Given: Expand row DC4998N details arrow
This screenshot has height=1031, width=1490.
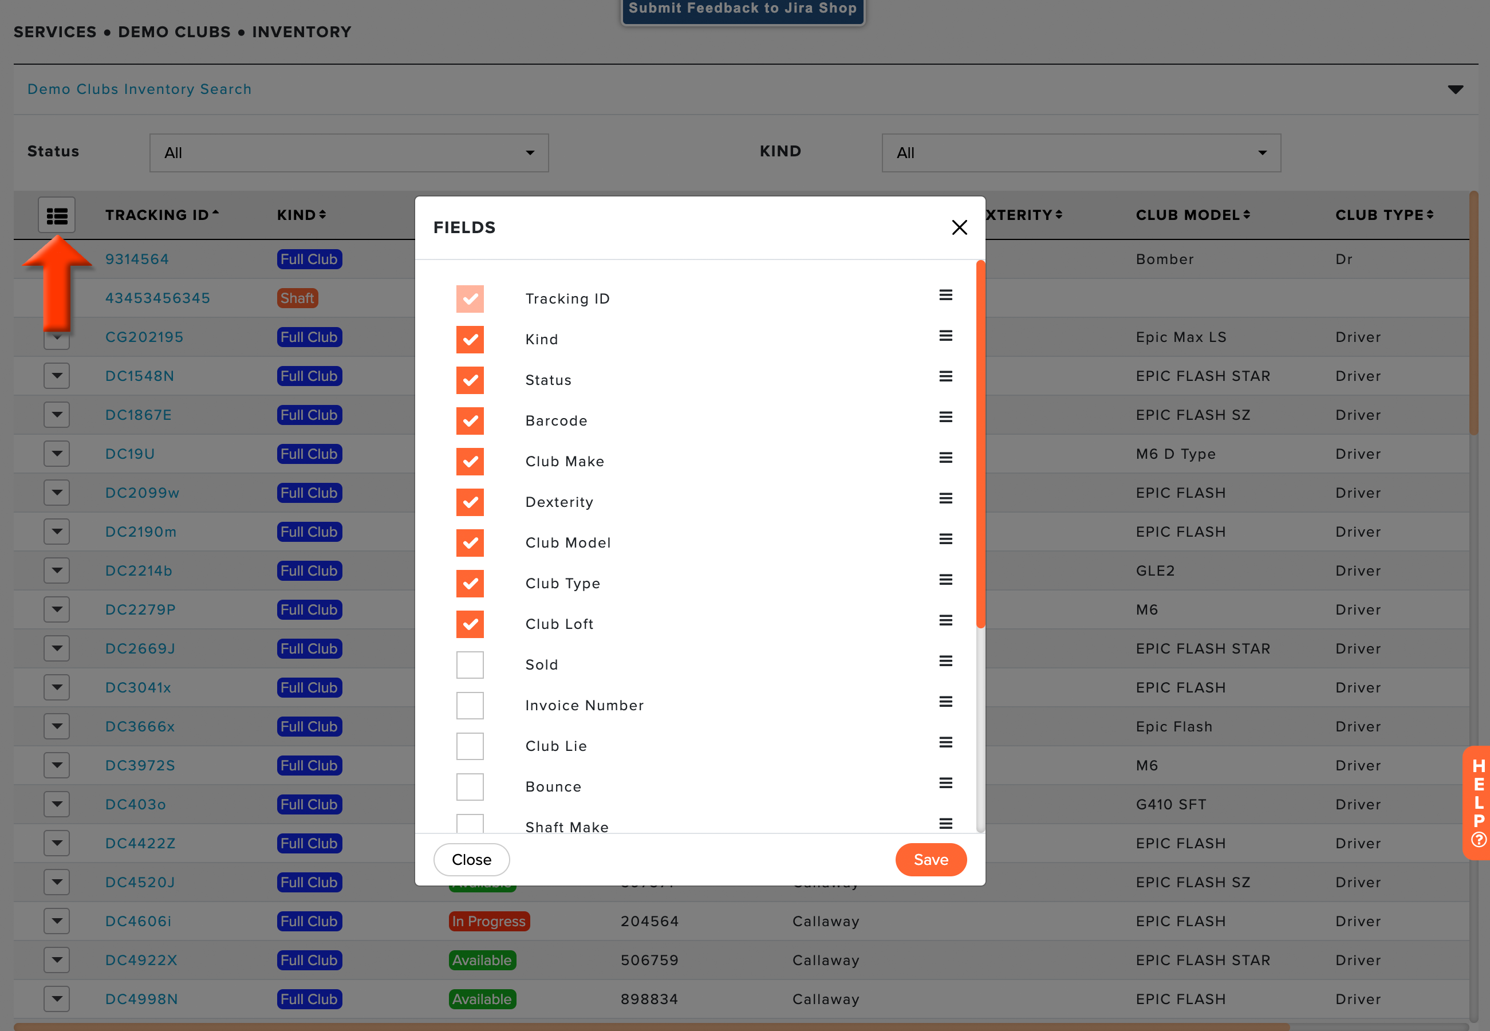Looking at the screenshot, I should pyautogui.click(x=57, y=999).
